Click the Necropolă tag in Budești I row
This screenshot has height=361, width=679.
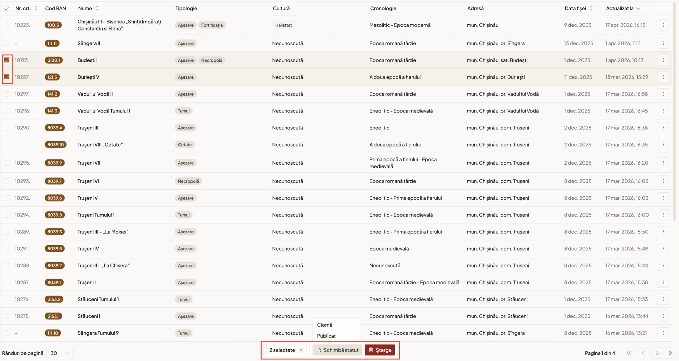click(x=212, y=60)
